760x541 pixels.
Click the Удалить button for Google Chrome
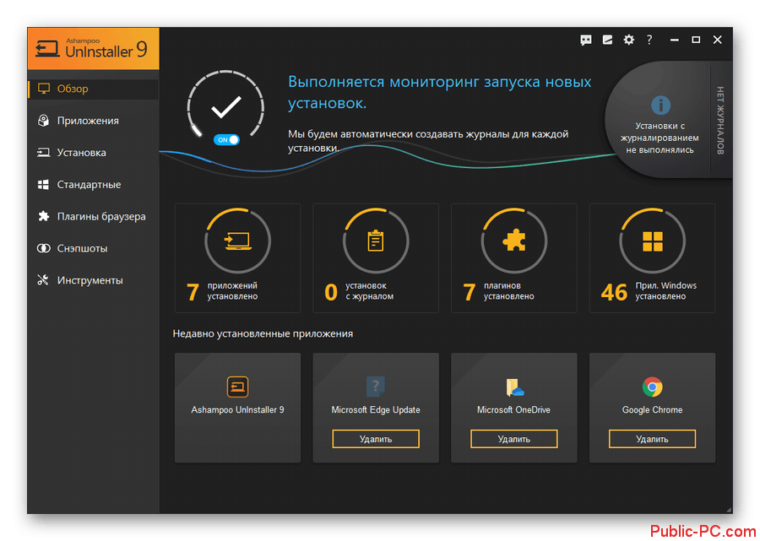(x=652, y=439)
